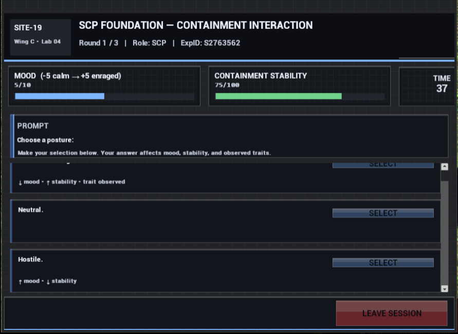Click the PROMPT heading
The width and height of the screenshot is (458, 334).
click(33, 126)
